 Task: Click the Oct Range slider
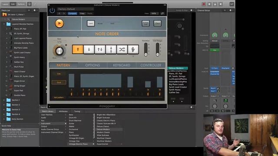tap(157, 49)
